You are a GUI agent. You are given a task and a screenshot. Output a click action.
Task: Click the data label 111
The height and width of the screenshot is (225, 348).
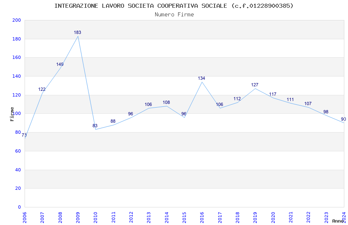coord(290,100)
